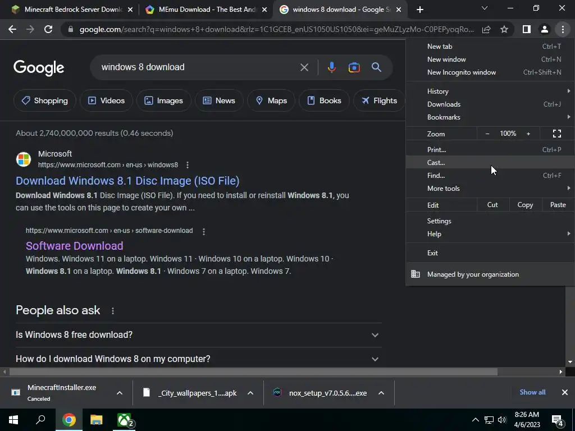This screenshot has height=431, width=575.
Task: Click Paste in the Edit row
Action: coord(558,205)
